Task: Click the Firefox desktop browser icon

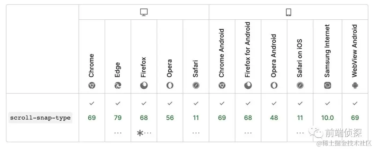Action: (x=144, y=86)
